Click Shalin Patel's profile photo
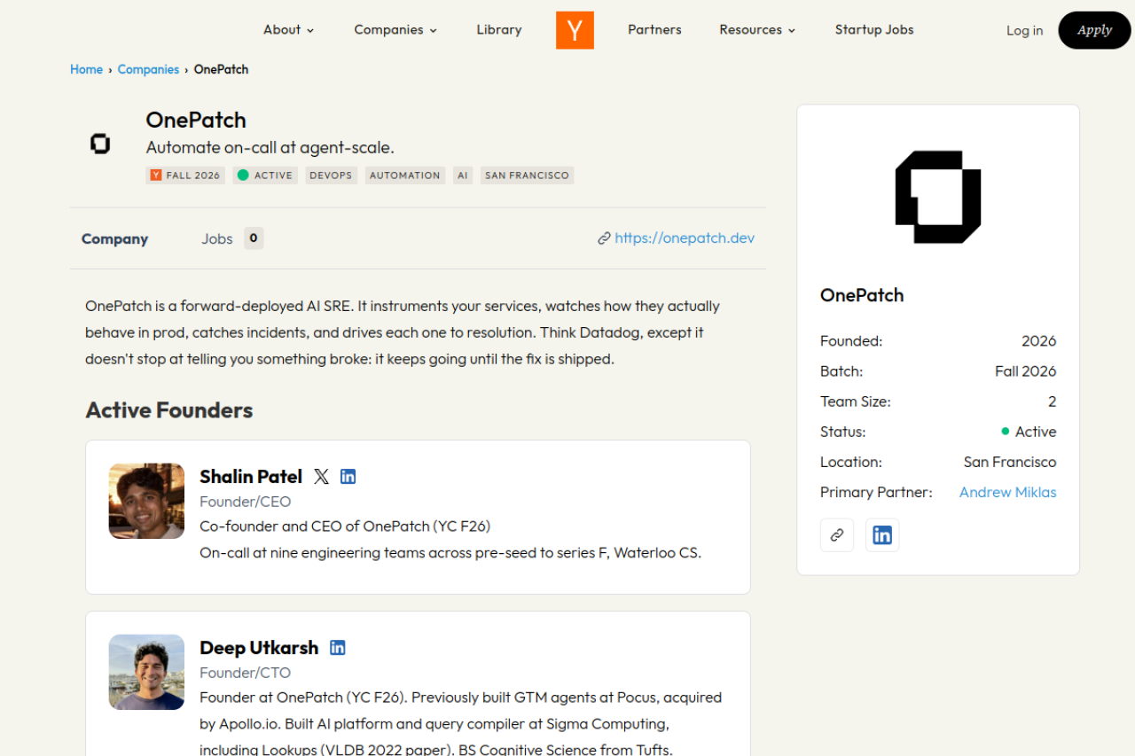 pyautogui.click(x=146, y=501)
